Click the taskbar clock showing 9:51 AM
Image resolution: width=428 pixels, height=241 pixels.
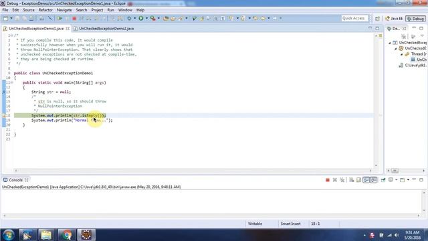coord(413,235)
